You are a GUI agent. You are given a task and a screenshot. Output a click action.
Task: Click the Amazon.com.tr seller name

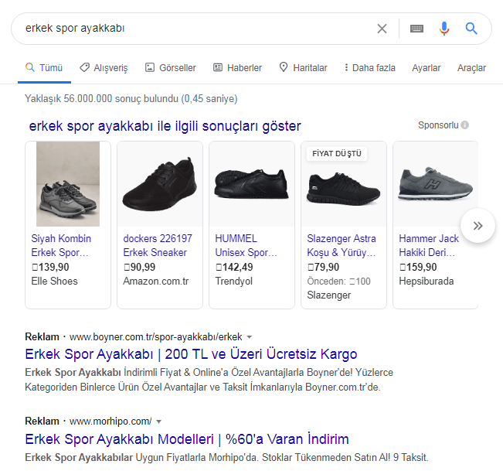[156, 281]
